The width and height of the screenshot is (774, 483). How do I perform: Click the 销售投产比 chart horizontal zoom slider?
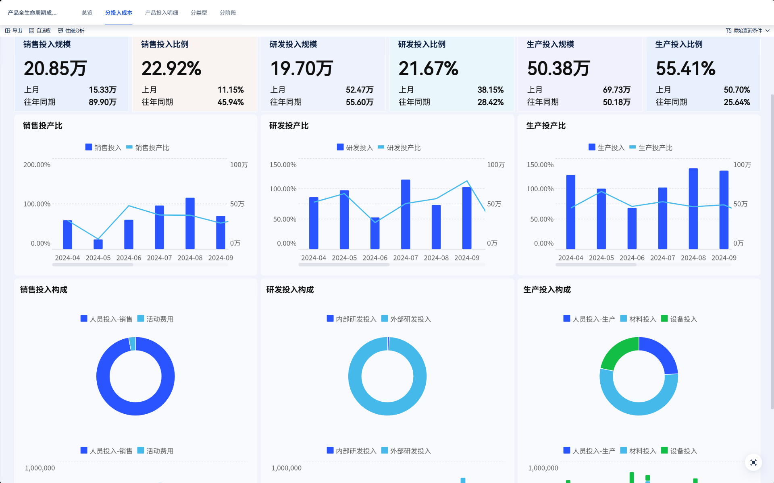[93, 265]
